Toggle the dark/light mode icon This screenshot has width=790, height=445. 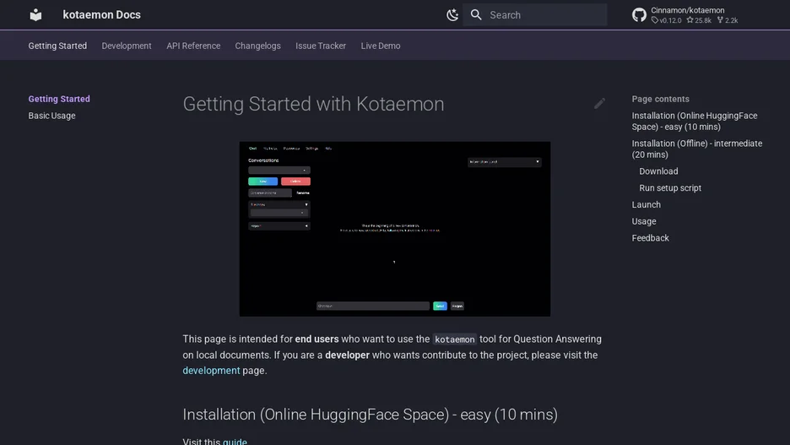pos(452,14)
